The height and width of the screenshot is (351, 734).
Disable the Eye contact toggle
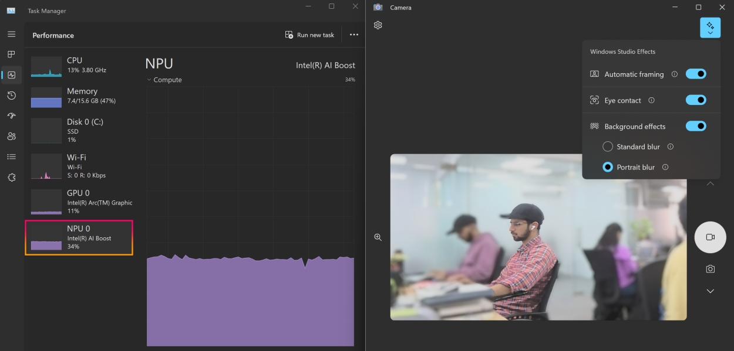696,100
